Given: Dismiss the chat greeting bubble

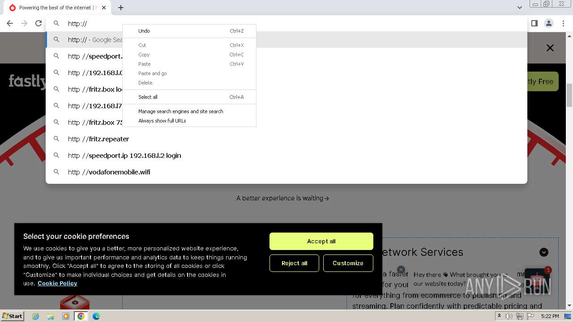Looking at the screenshot, I should pyautogui.click(x=401, y=270).
